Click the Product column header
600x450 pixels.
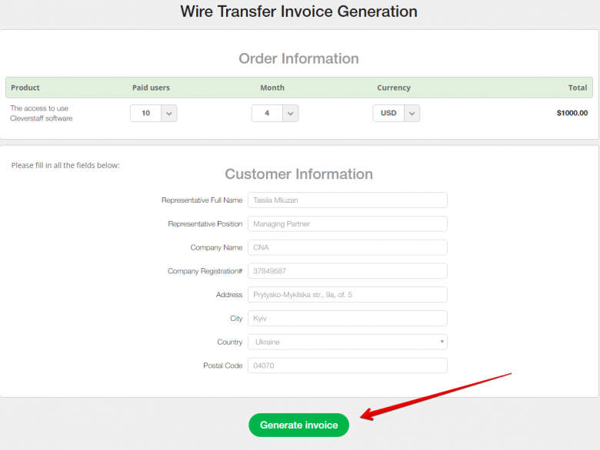25,88
